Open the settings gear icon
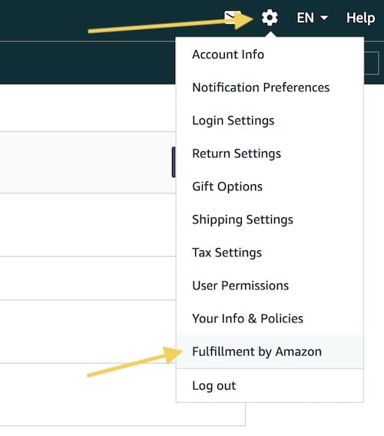This screenshot has width=384, height=436. [270, 18]
